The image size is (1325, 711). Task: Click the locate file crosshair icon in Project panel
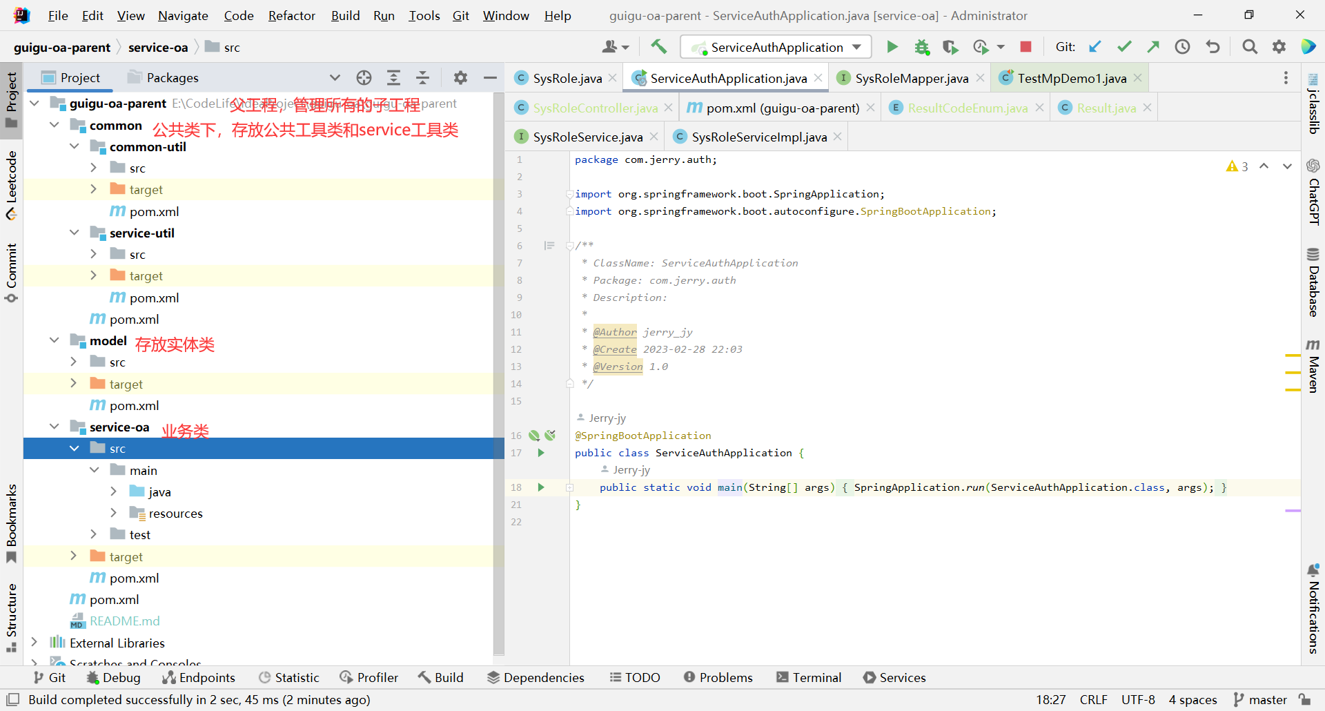364,78
